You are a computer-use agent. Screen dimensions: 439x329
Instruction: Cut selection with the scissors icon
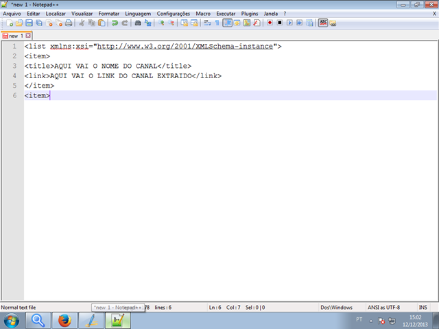(82, 23)
